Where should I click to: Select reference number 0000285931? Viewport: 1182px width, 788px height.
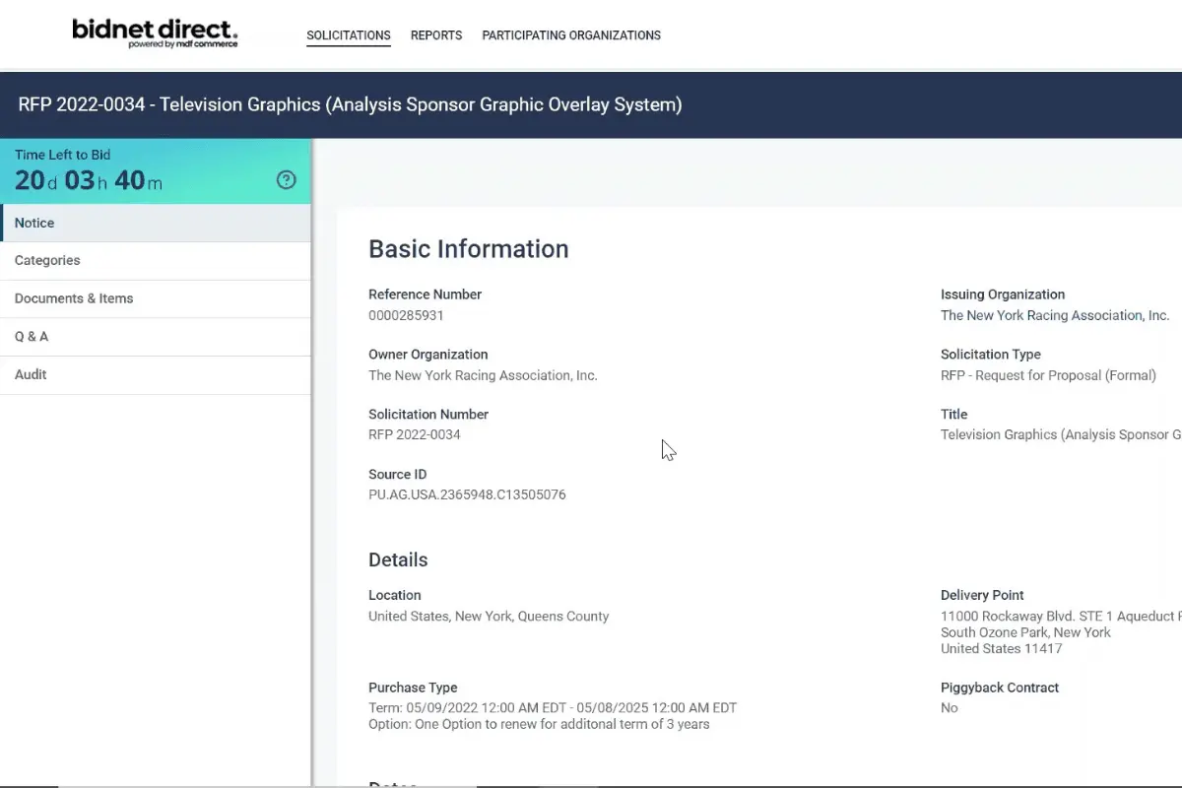(x=406, y=315)
